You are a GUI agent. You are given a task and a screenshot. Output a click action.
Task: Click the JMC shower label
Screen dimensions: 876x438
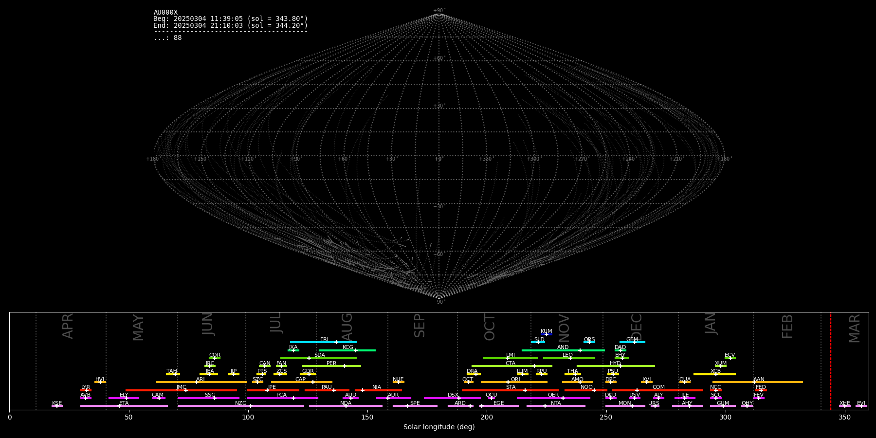(181, 387)
